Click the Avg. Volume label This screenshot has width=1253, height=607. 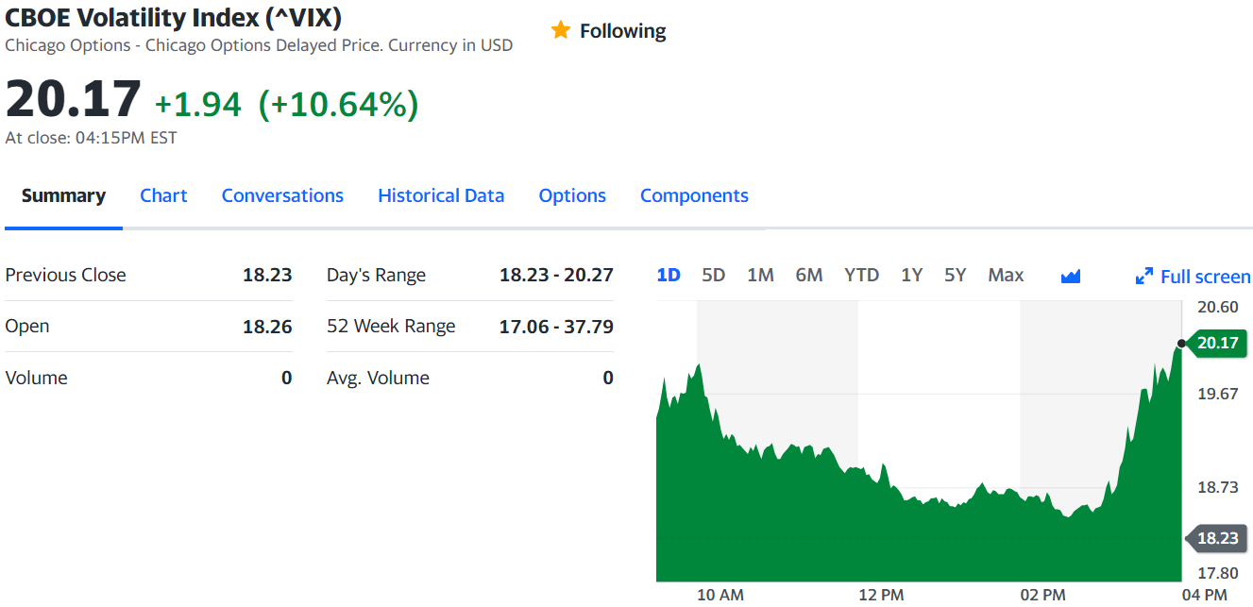tap(378, 378)
